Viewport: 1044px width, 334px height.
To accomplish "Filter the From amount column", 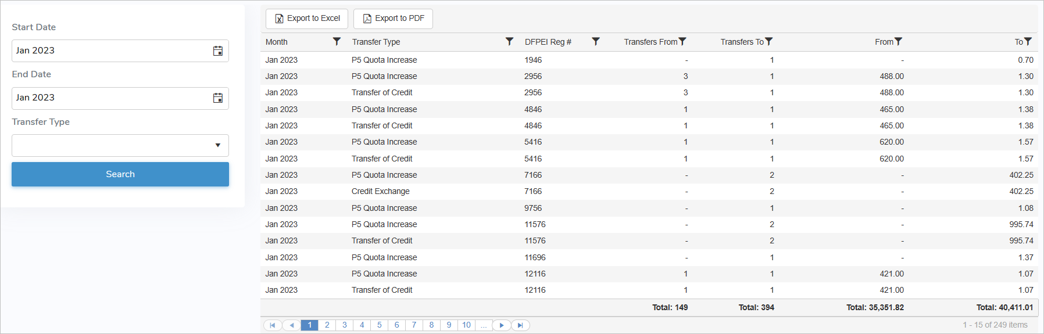I will coord(898,42).
